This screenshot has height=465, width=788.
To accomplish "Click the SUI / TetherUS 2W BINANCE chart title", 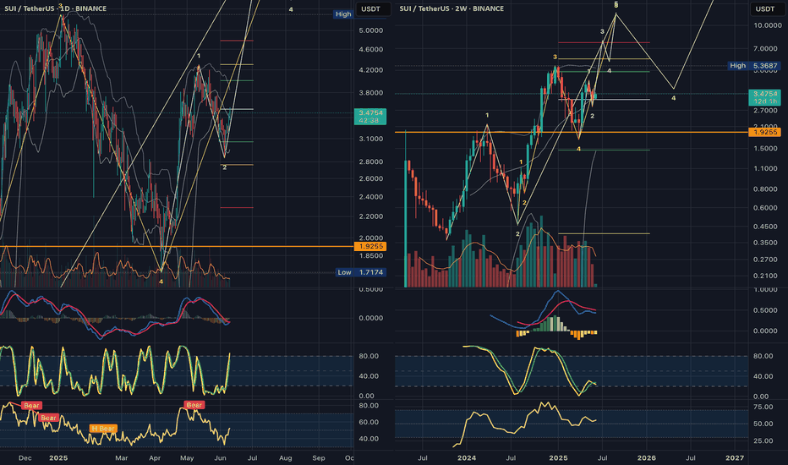I will click(451, 8).
